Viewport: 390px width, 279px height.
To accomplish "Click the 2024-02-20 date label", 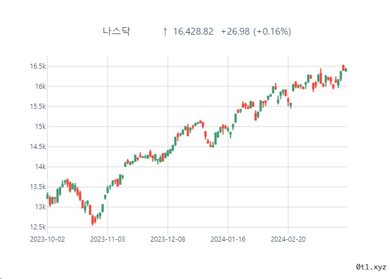I will (x=288, y=239).
